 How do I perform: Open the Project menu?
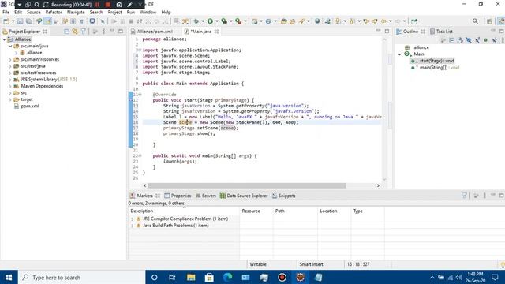tap(114, 13)
